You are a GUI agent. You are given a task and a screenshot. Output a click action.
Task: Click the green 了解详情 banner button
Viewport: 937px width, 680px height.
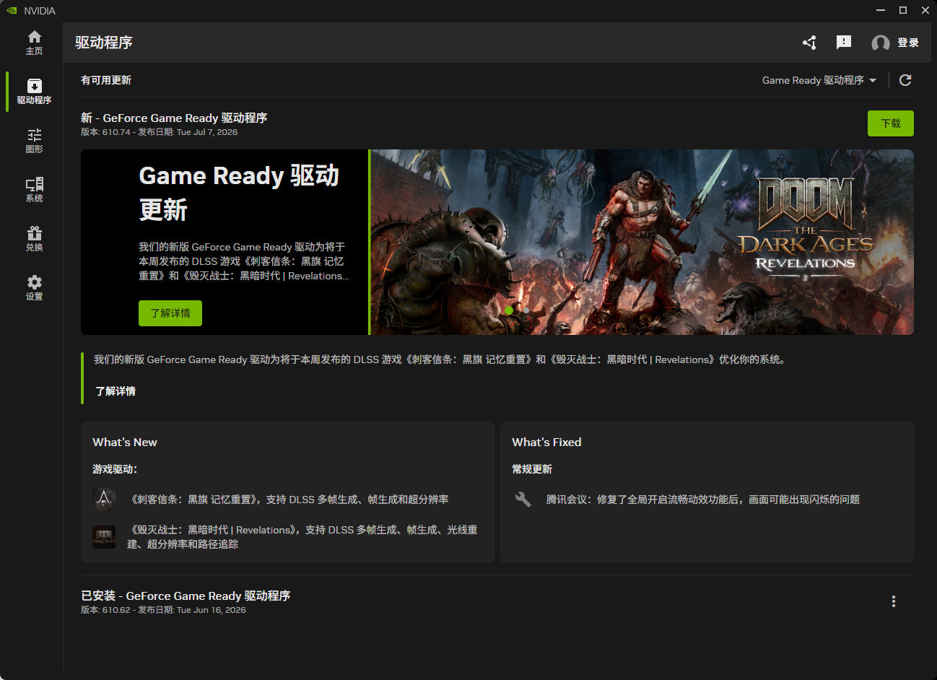(x=170, y=313)
